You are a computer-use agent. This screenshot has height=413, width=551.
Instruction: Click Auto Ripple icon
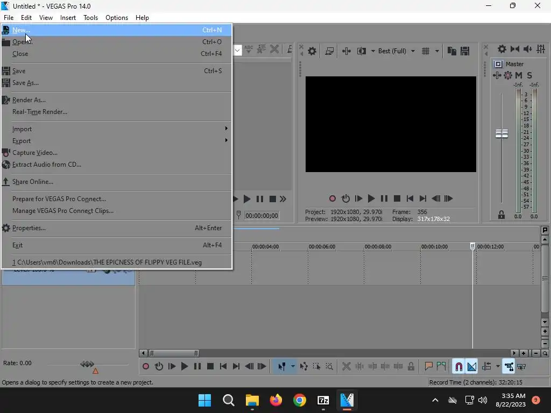point(486,367)
